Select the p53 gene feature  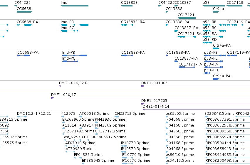(x=214, y=6)
